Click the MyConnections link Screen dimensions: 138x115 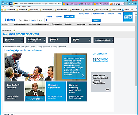(x=98, y=14)
